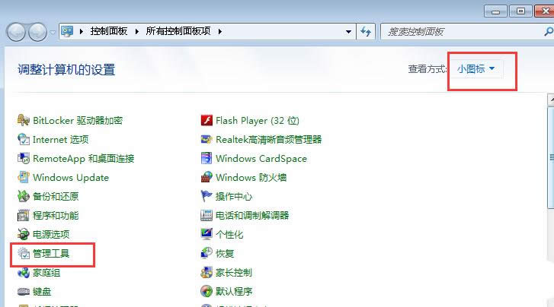Click the 电源选项 battery icon
This screenshot has width=554, height=307.
tap(24, 234)
